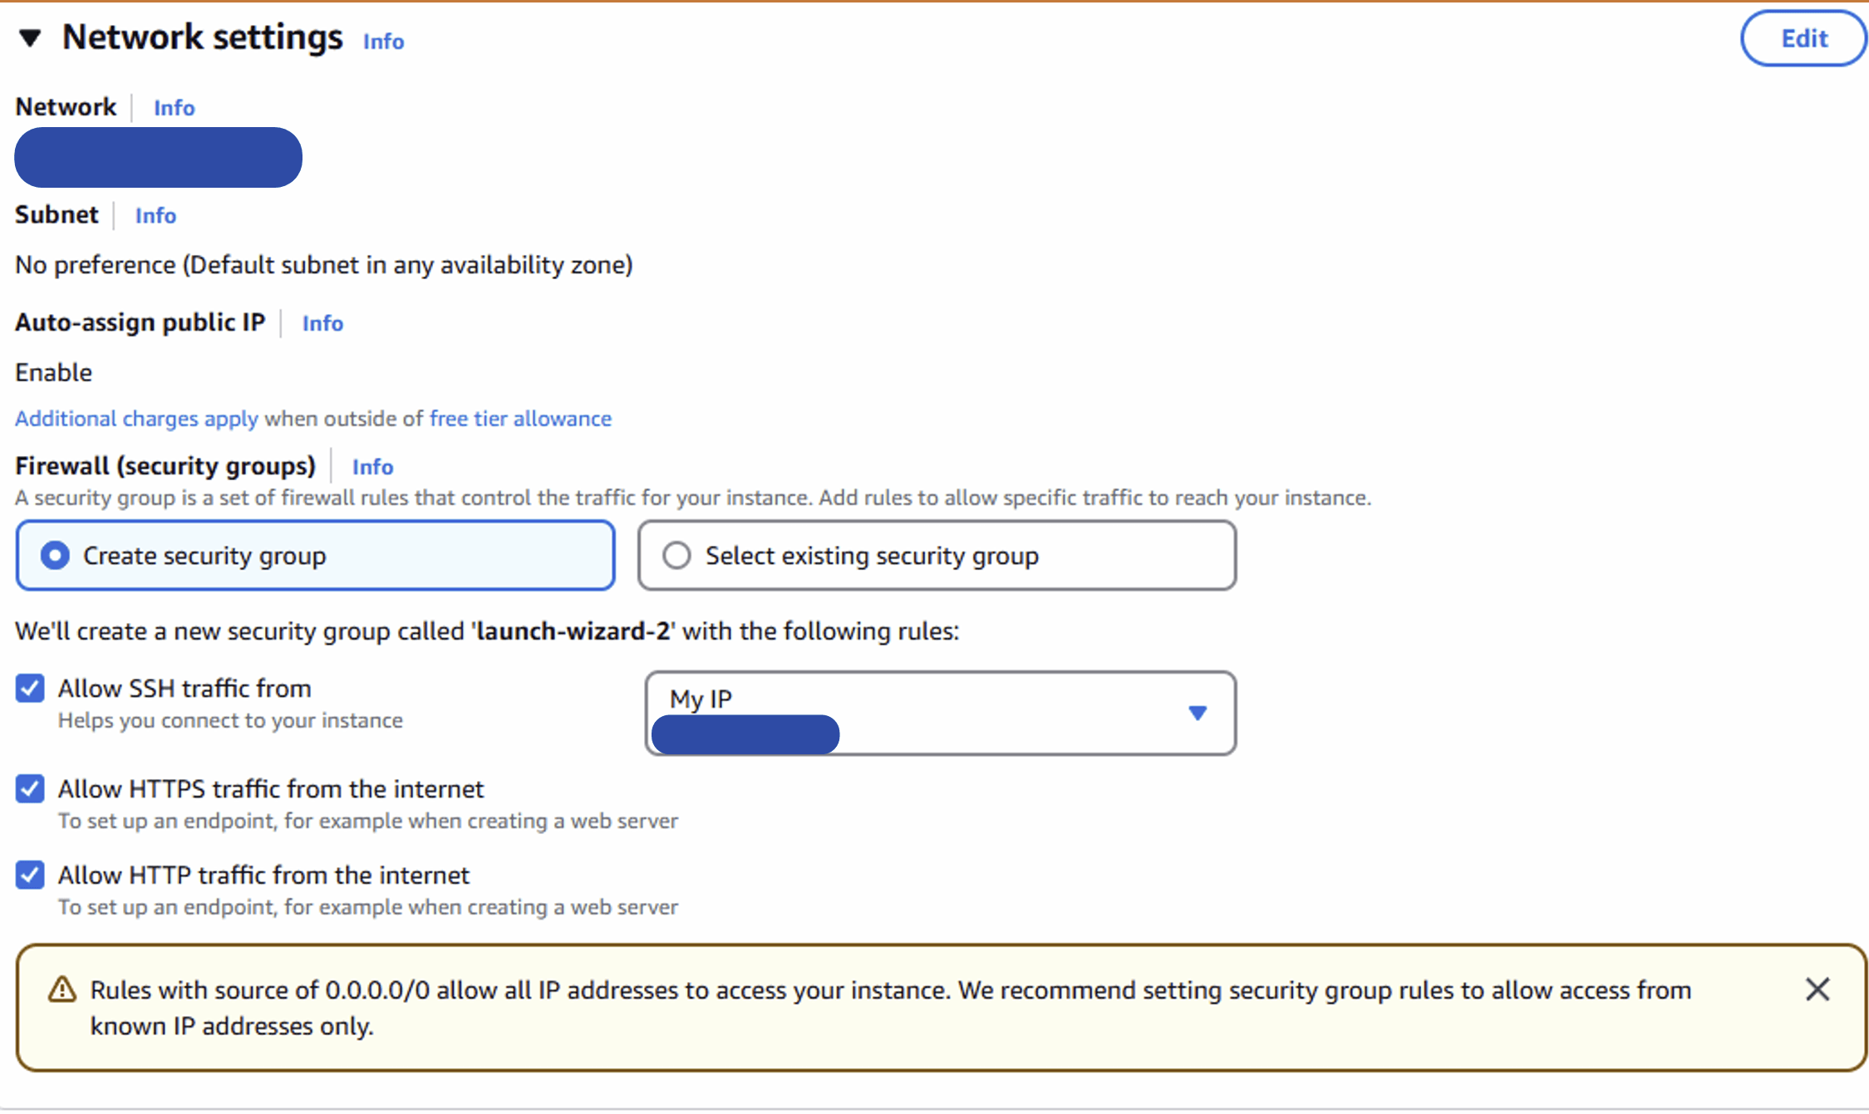Click the redacted VPC network value

[x=158, y=158]
